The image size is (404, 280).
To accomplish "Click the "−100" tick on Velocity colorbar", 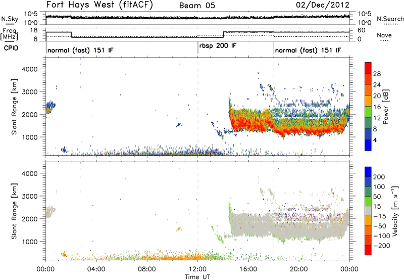I will (381, 236).
